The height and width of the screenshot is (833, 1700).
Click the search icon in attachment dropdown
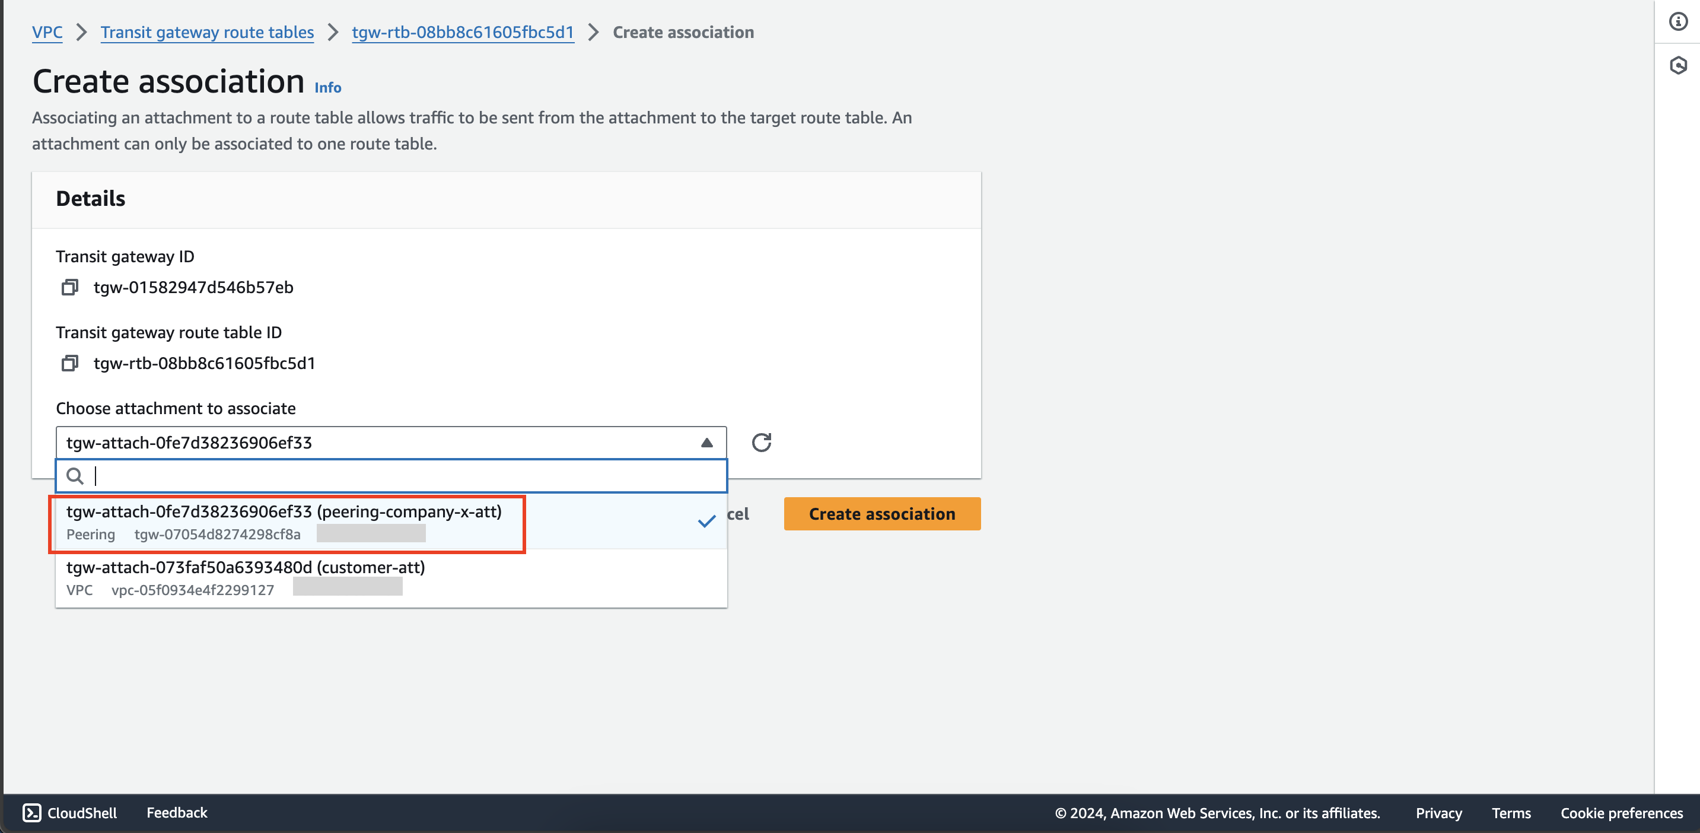[x=74, y=475]
